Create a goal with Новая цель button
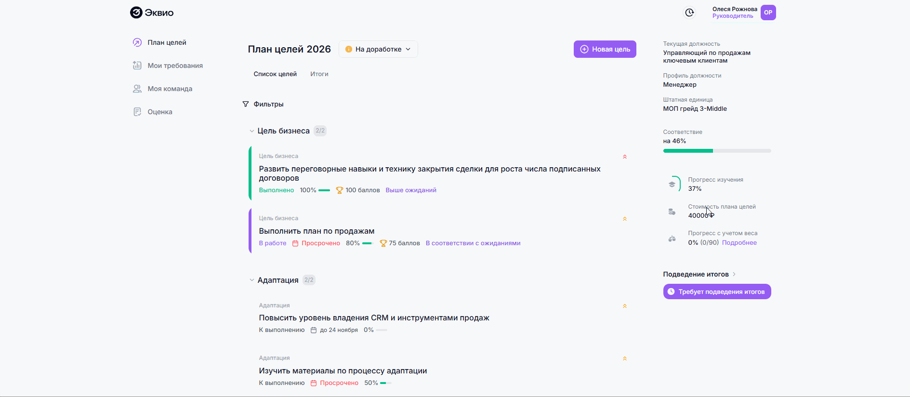The image size is (910, 397). point(605,49)
